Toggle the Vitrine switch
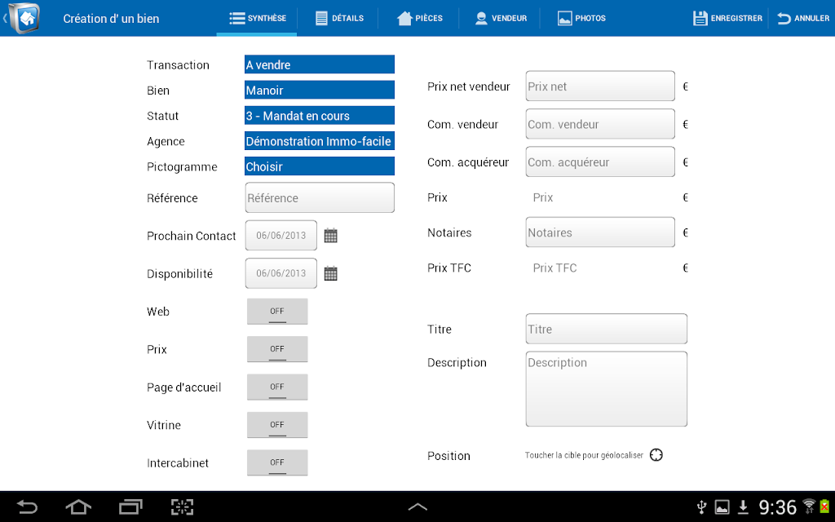The width and height of the screenshot is (835, 522). (x=277, y=424)
